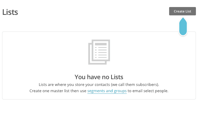Click the pointed tip of the blue marker
Viewport: 198px width, 113px height.
[183, 18]
